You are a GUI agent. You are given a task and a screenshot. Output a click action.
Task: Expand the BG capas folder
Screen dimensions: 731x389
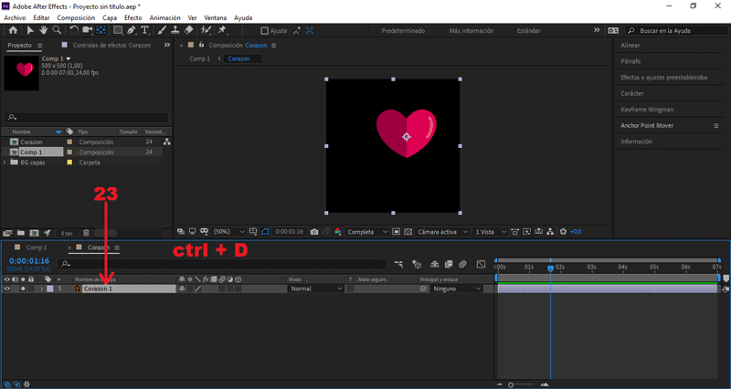(5, 162)
